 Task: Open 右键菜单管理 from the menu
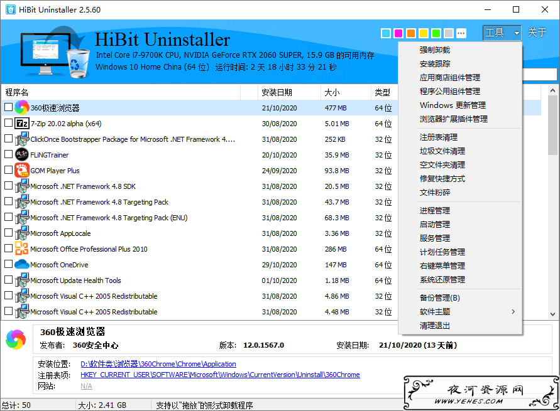[x=442, y=266]
